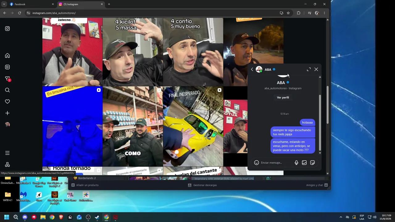
Task: Bookmark this page with star icon
Action: pyautogui.click(x=288, y=13)
